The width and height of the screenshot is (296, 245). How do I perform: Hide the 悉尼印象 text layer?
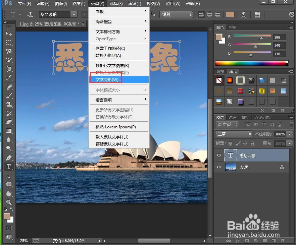(x=218, y=155)
